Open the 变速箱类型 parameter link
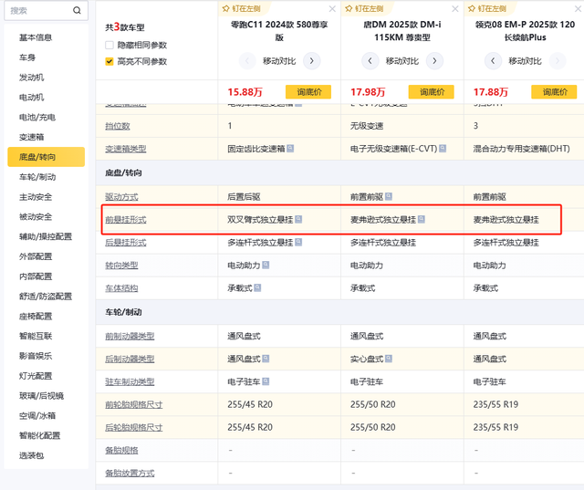 tap(126, 149)
